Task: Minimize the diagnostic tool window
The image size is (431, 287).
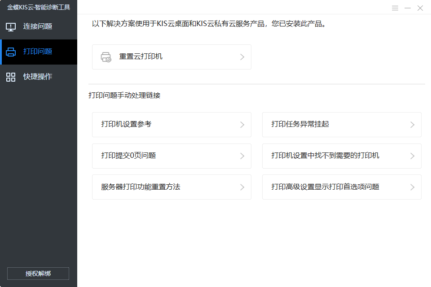Action: coord(408,8)
